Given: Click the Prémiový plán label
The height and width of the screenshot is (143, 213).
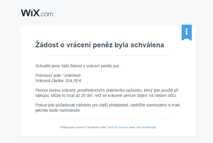Looking at the screenshot, I should coord(49,75).
